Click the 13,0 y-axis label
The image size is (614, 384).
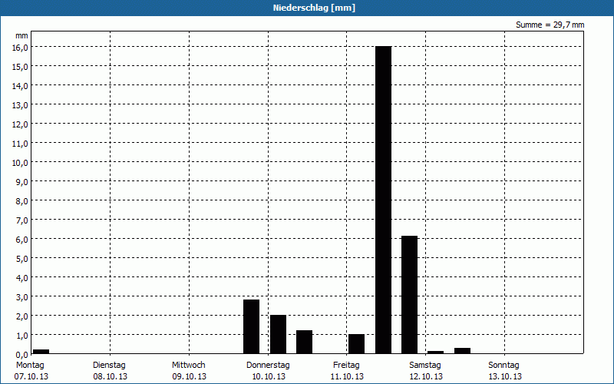20,105
